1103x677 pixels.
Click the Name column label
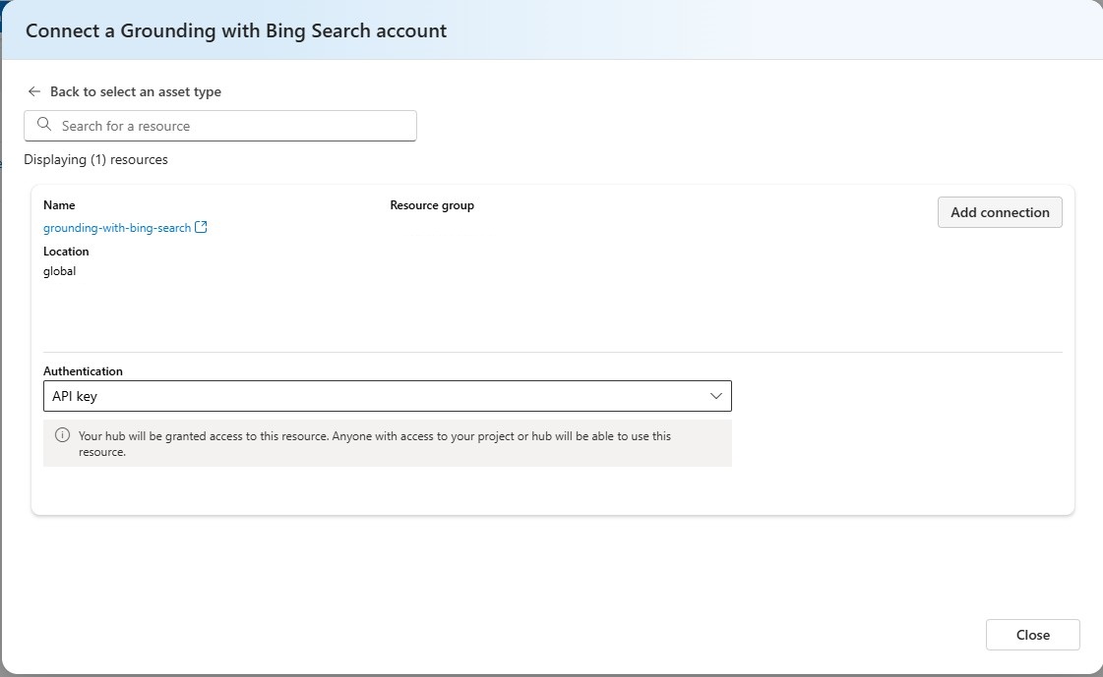(x=59, y=205)
